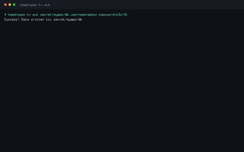Click the green $ prompt symbol
The width and height of the screenshot is (244, 152).
coord(5,15)
